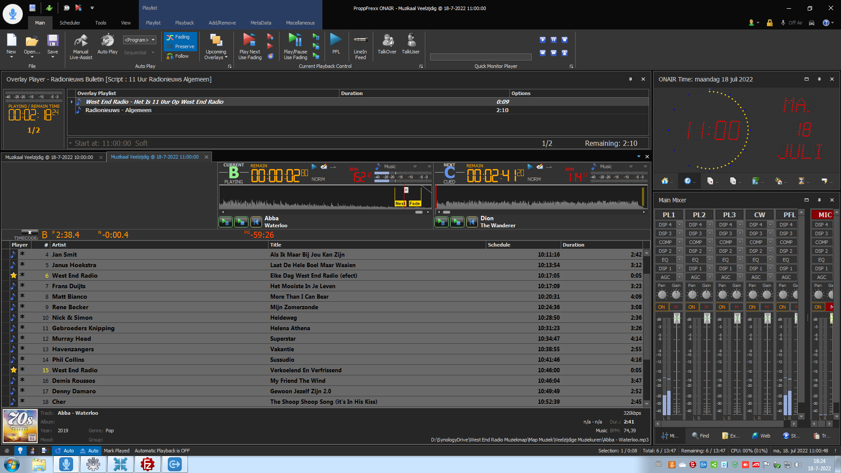Click the Web button below the mixer
The width and height of the screenshot is (841, 473).
[761, 436]
